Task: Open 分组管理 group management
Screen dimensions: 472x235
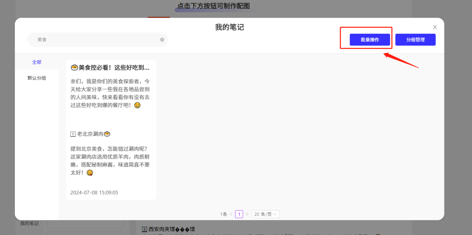Action: coord(415,40)
